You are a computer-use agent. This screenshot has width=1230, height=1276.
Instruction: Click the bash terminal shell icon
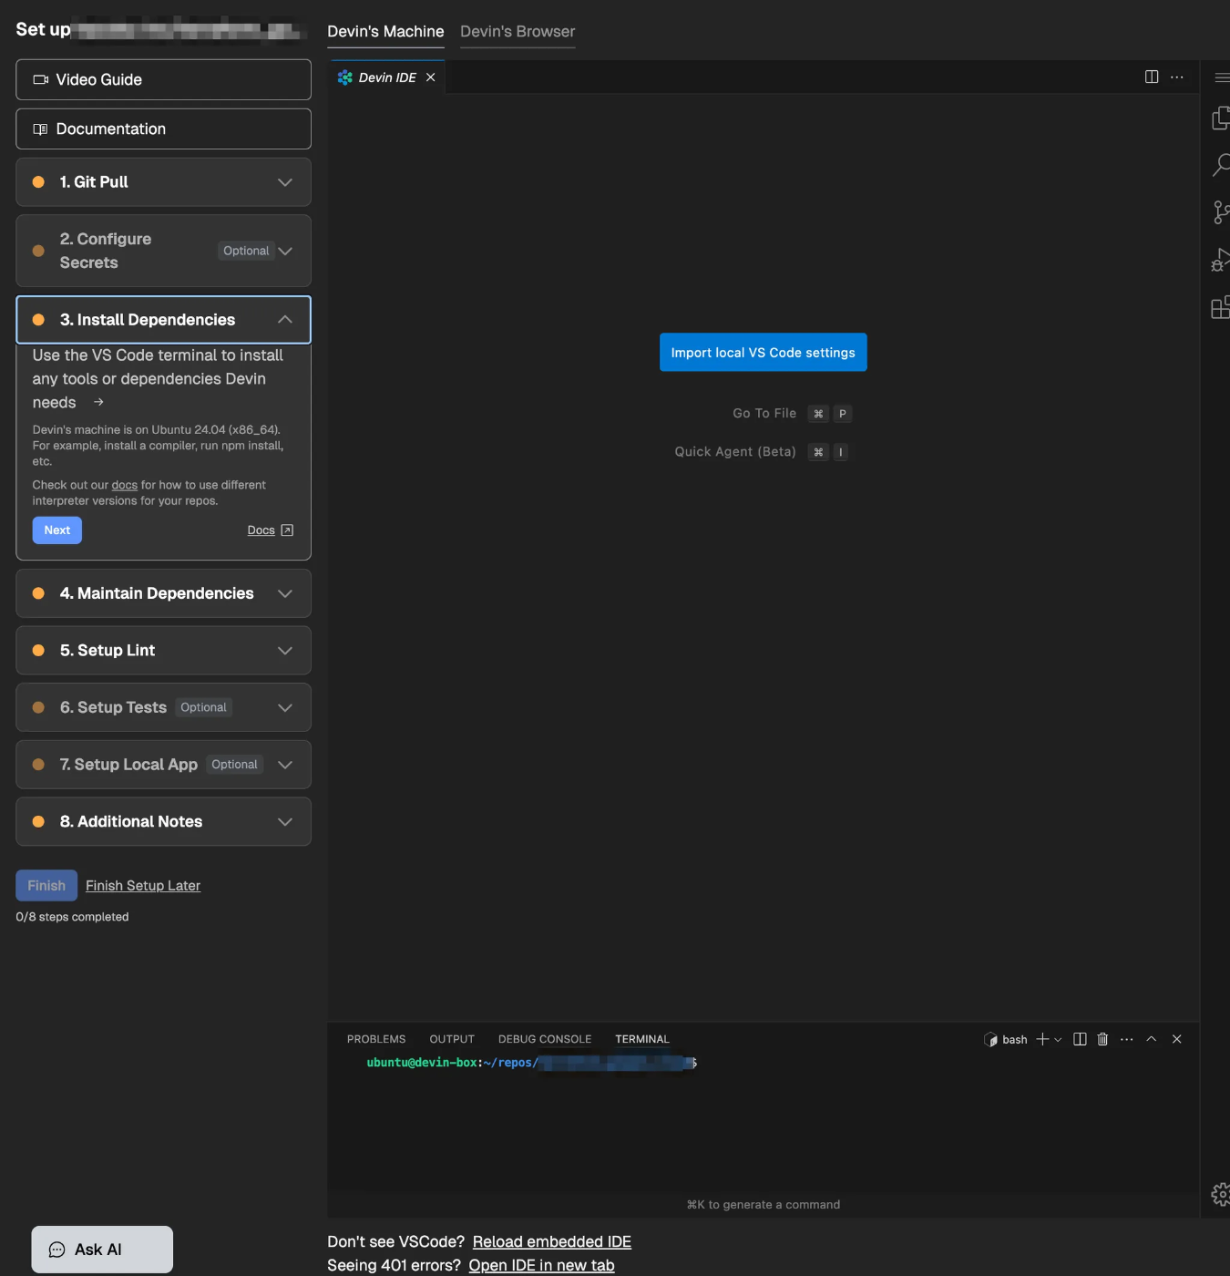pyautogui.click(x=991, y=1039)
